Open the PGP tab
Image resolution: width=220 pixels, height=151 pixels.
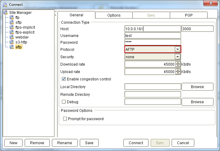pyautogui.click(x=188, y=15)
